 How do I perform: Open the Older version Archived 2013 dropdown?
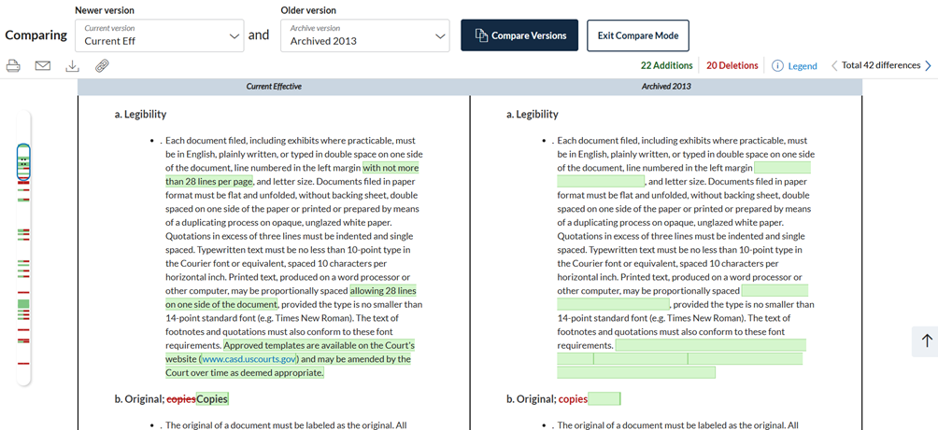click(x=365, y=35)
